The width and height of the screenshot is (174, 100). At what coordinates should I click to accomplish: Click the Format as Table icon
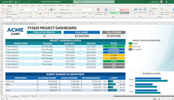106,10
